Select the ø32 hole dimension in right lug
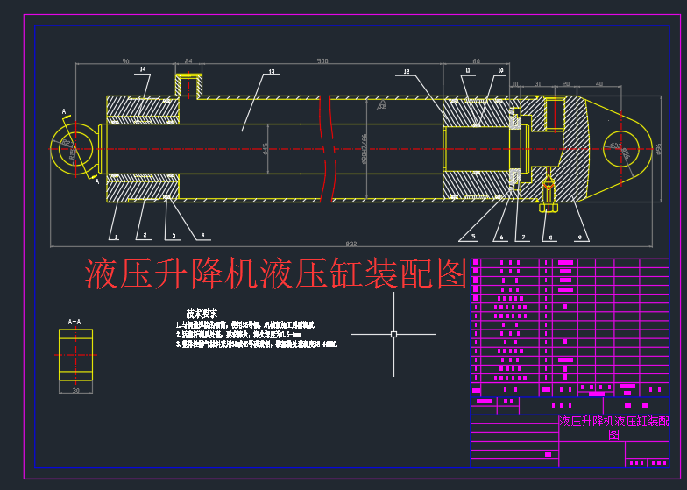The height and width of the screenshot is (490, 687). [615, 146]
